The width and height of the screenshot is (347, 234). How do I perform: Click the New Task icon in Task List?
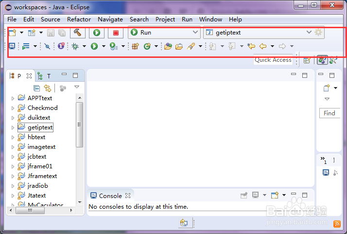click(x=327, y=88)
